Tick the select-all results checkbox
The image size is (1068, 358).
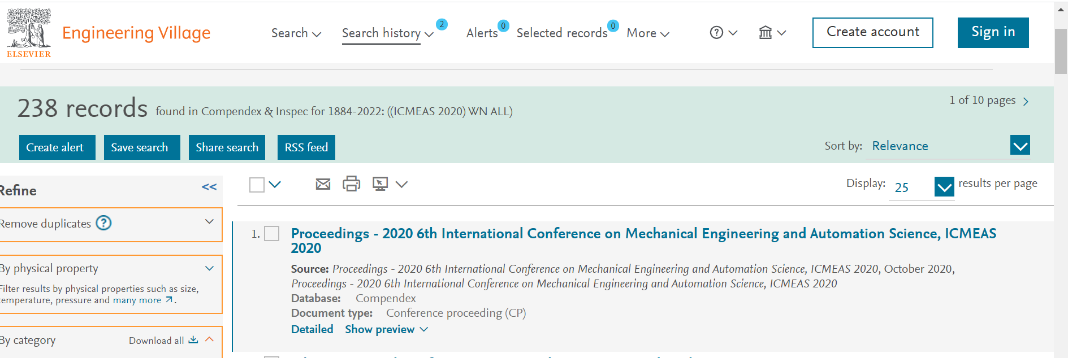(257, 185)
